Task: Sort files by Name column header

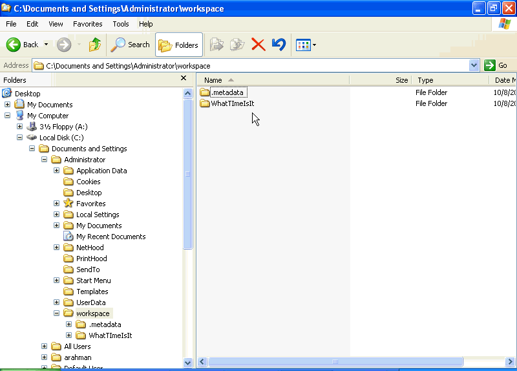Action: [213, 80]
